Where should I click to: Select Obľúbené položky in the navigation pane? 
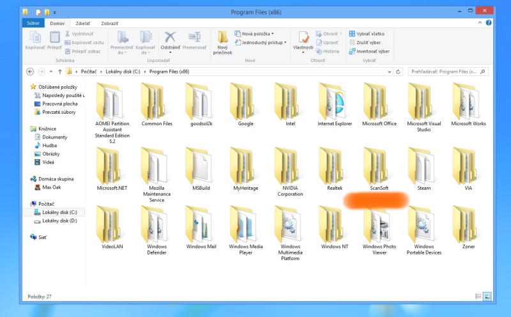(54, 87)
